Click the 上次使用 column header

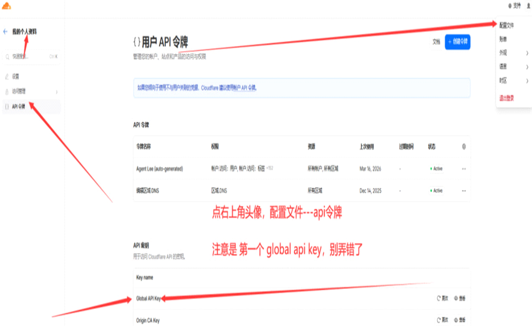366,147
